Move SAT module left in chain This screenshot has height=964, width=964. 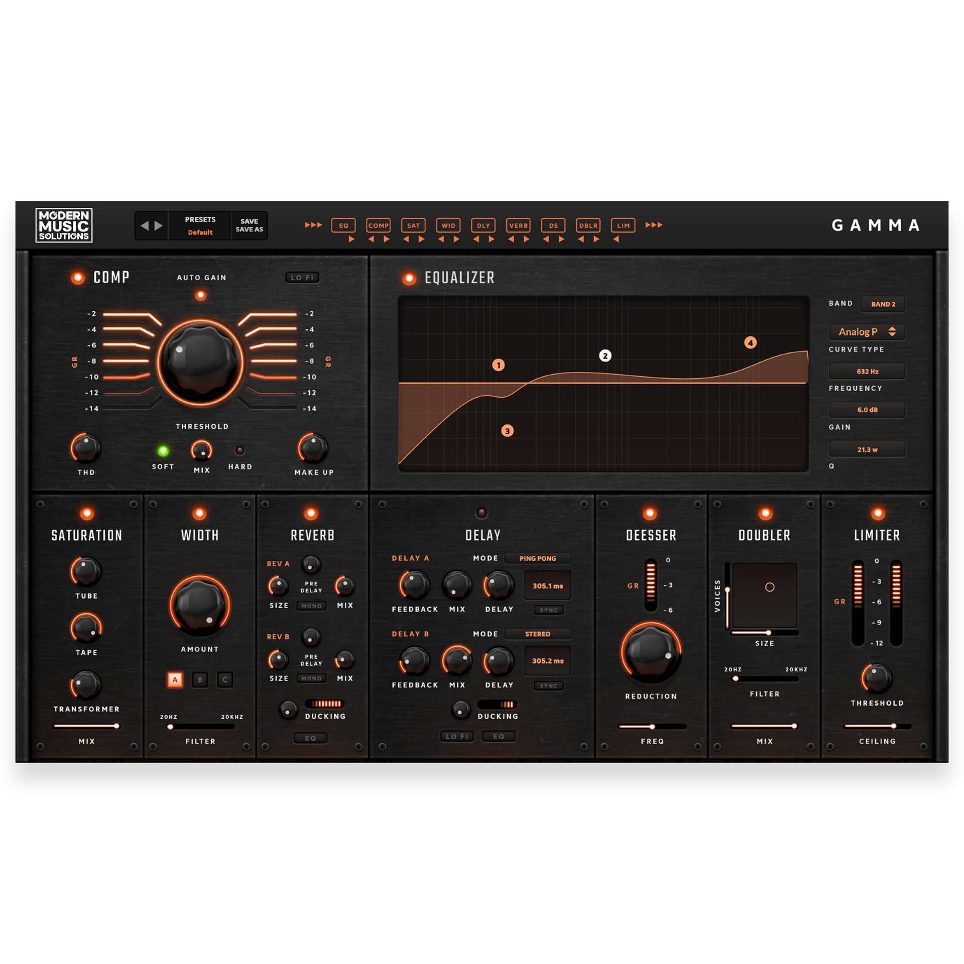[x=406, y=239]
